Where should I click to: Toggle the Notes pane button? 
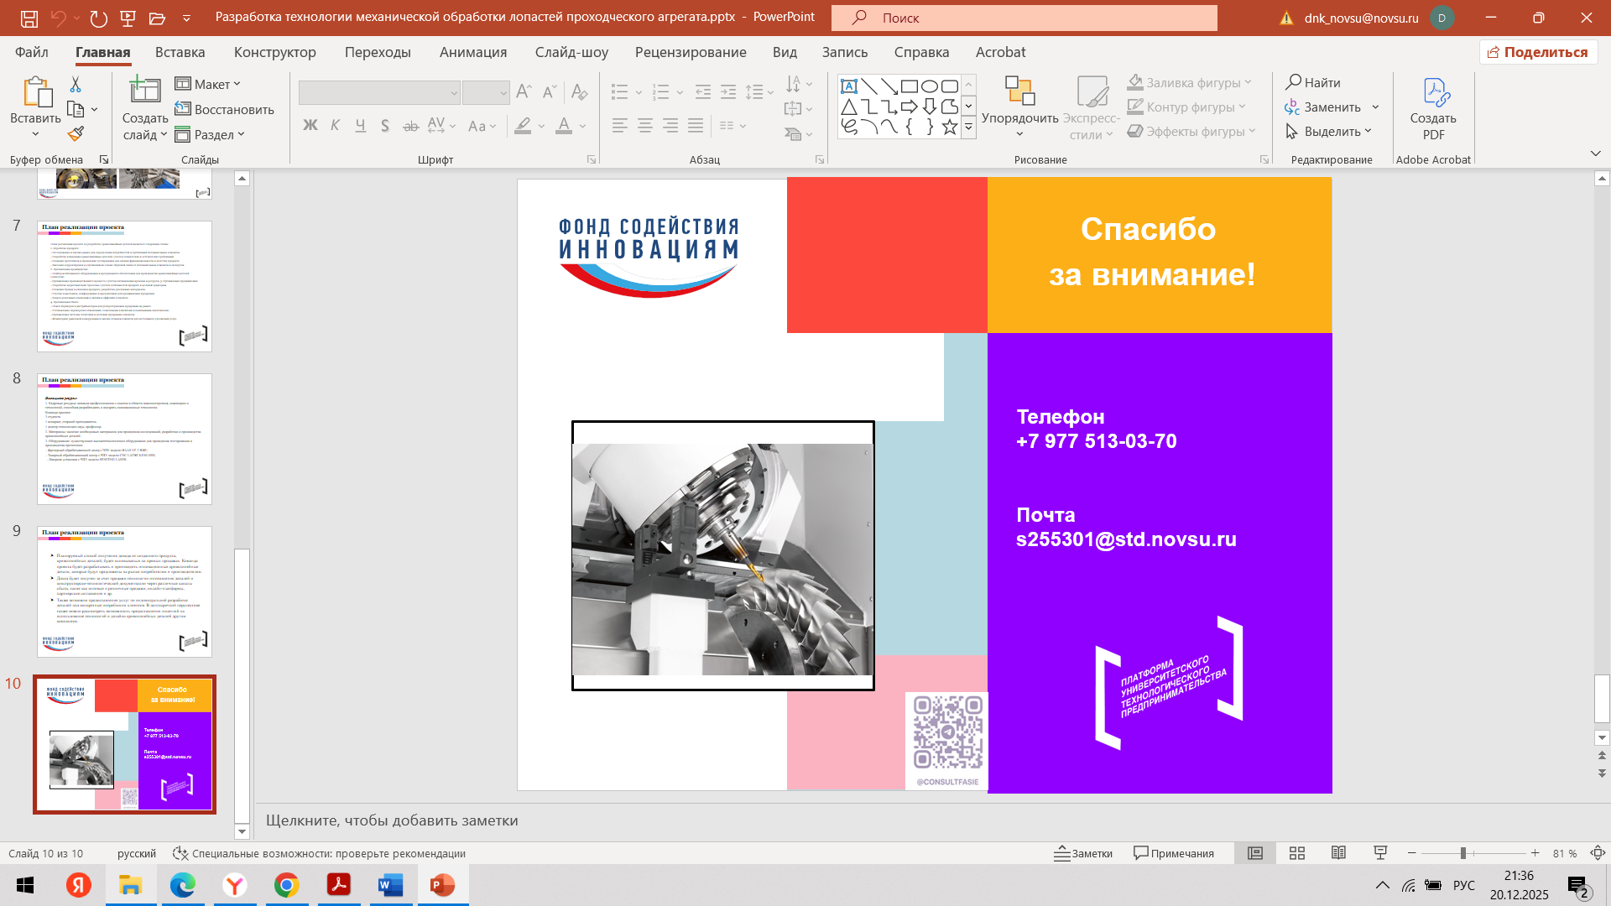[x=1083, y=853]
